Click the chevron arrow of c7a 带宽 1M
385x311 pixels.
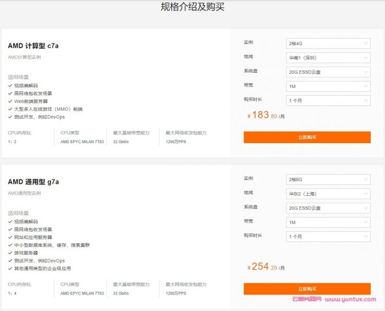pyautogui.click(x=366, y=86)
